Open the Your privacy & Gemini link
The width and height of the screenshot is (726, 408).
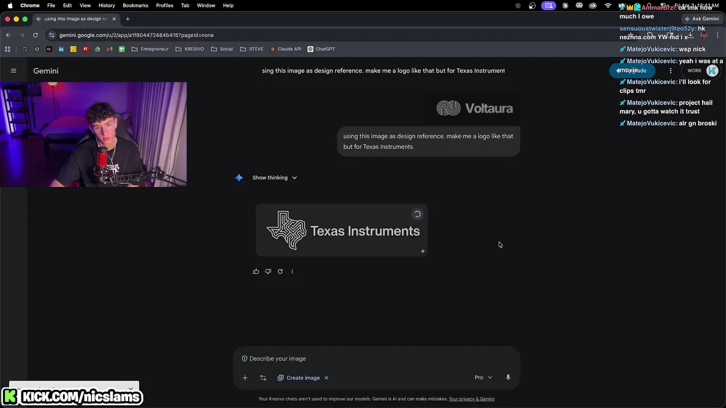click(x=471, y=399)
